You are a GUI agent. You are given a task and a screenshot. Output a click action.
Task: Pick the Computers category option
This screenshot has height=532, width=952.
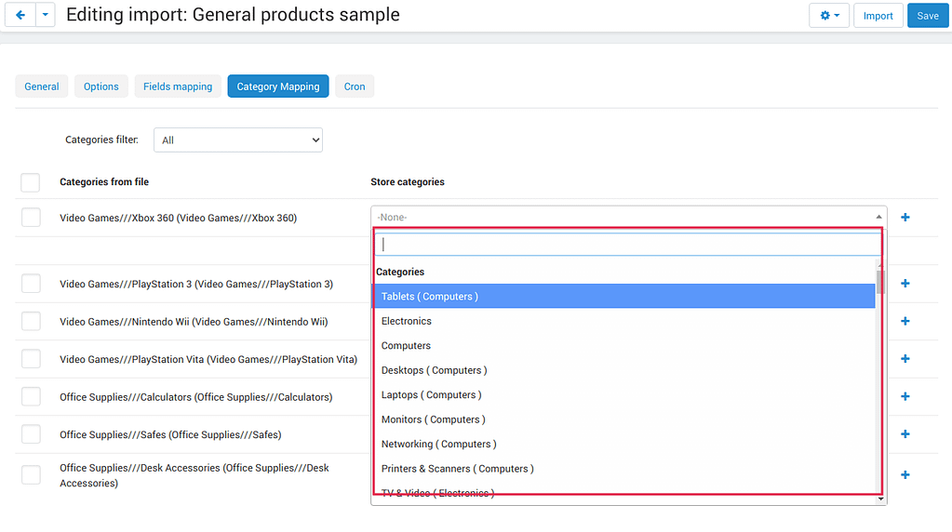[623, 346]
